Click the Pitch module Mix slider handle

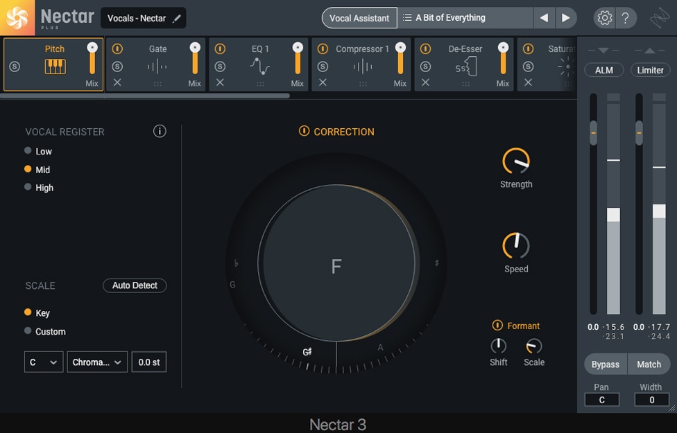(x=92, y=47)
